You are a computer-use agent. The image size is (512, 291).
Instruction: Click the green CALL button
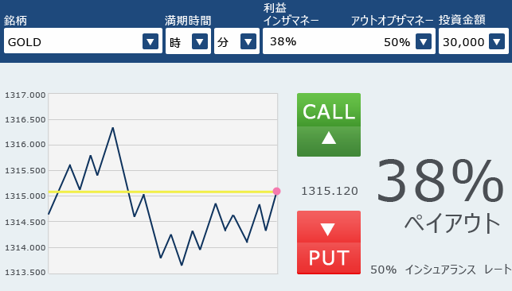tap(329, 125)
